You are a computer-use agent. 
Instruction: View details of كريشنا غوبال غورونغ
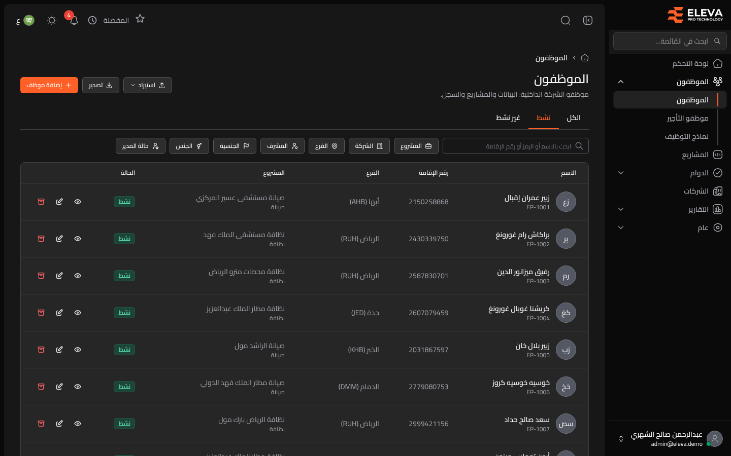click(78, 313)
